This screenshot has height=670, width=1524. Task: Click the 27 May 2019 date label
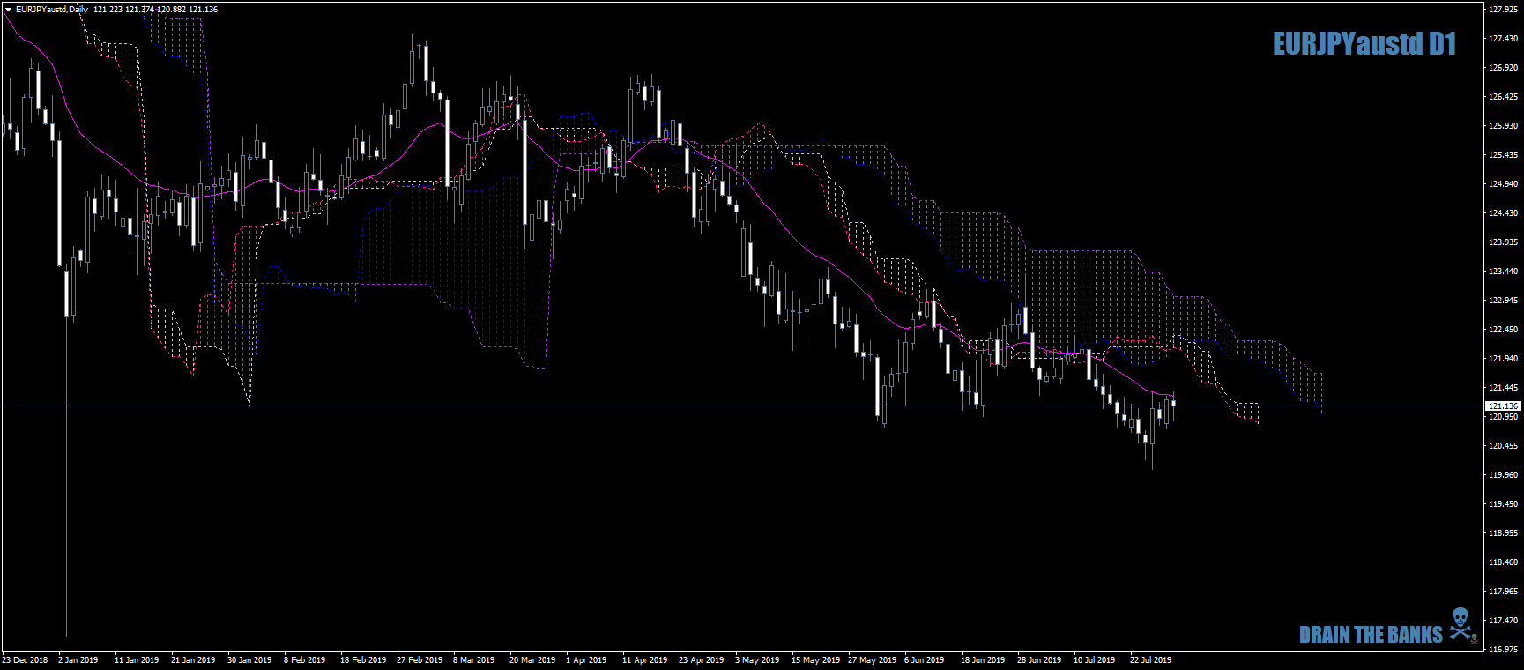coord(873,660)
